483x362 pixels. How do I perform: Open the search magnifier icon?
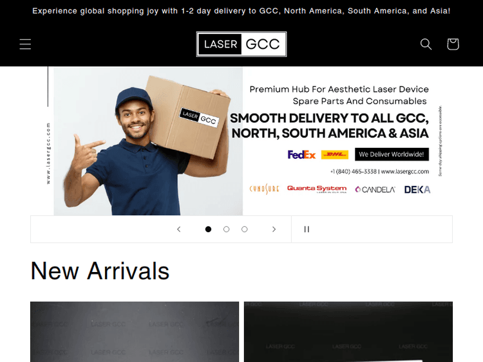pos(426,44)
